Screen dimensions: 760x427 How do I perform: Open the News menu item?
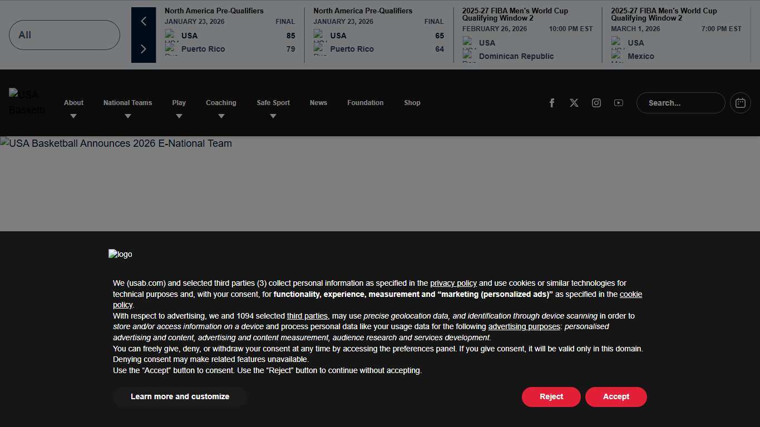point(318,103)
